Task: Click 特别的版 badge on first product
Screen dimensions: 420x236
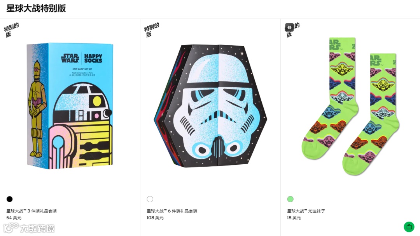Action: [x=11, y=30]
